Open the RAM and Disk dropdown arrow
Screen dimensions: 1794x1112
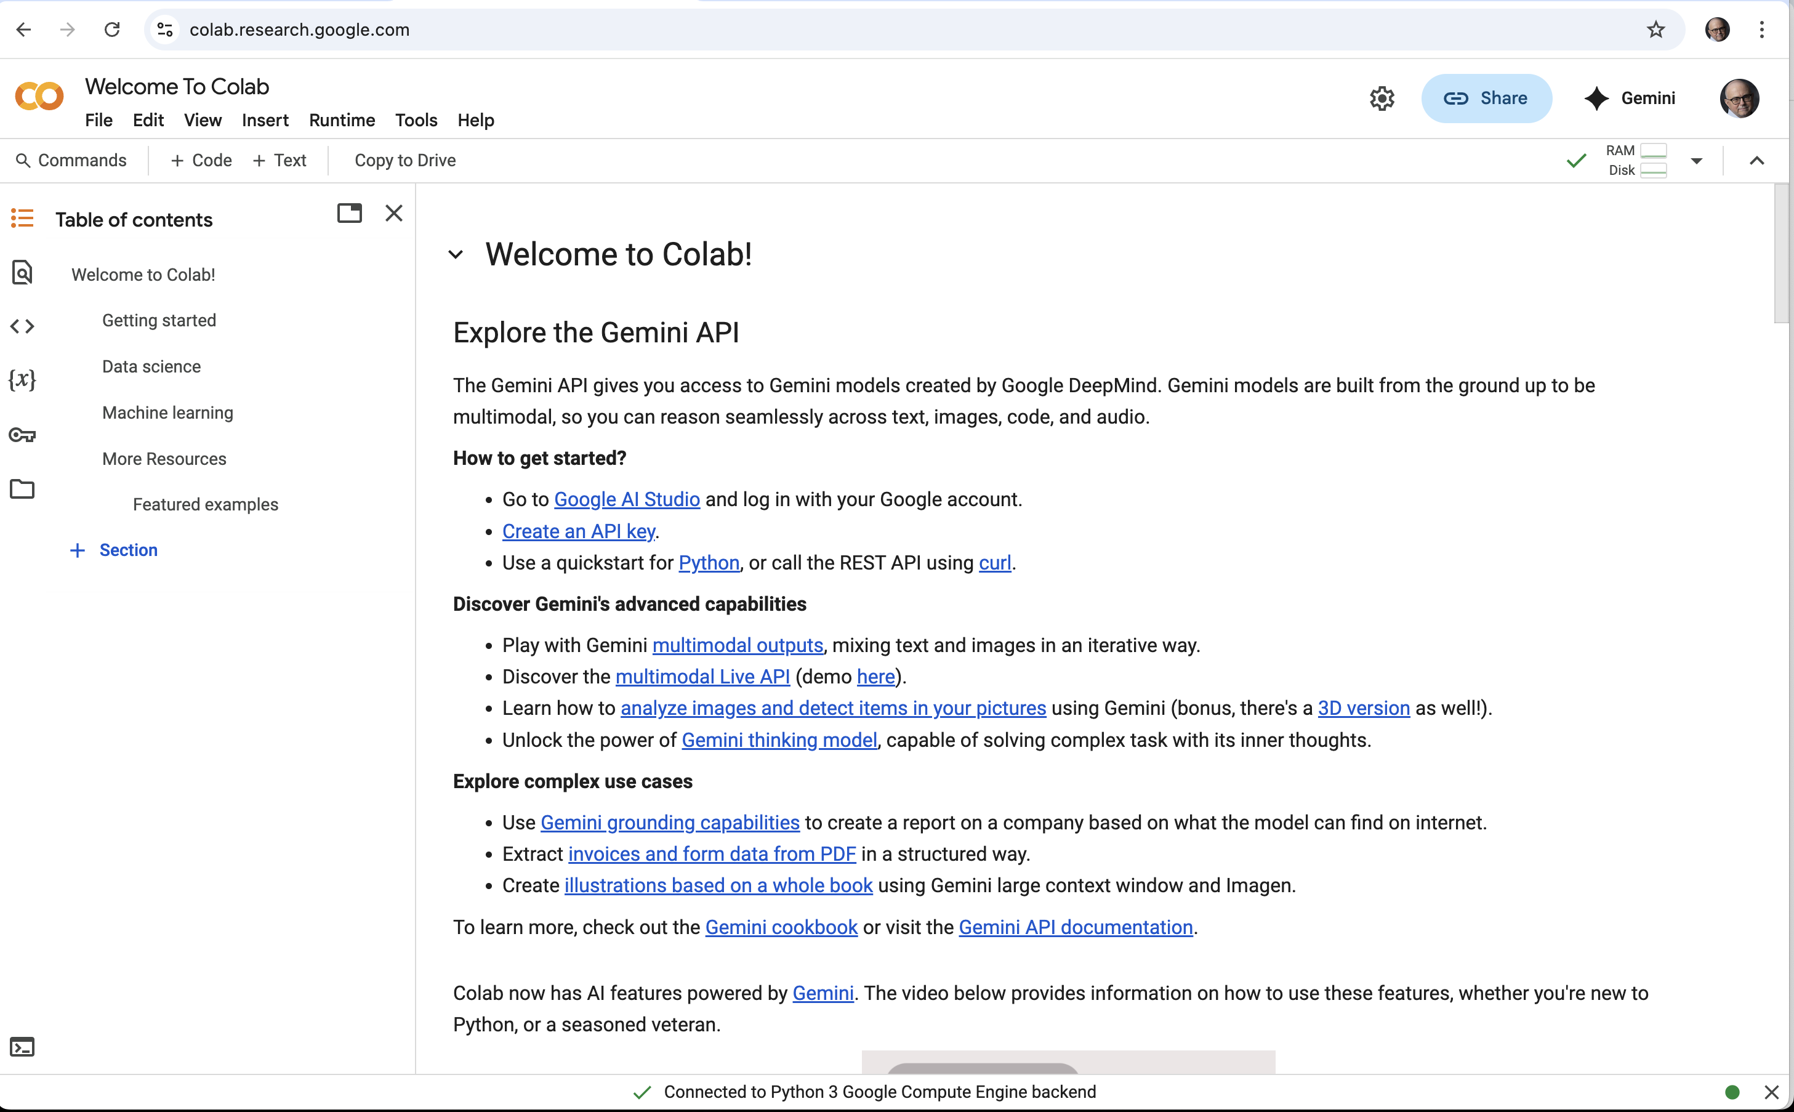(x=1696, y=160)
